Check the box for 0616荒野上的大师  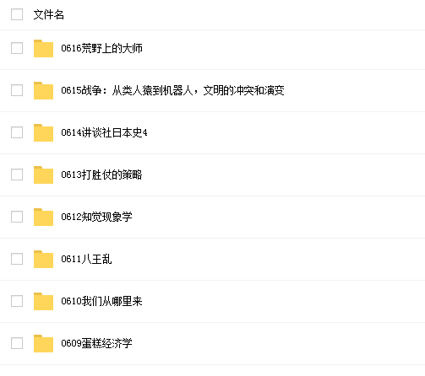[17, 48]
